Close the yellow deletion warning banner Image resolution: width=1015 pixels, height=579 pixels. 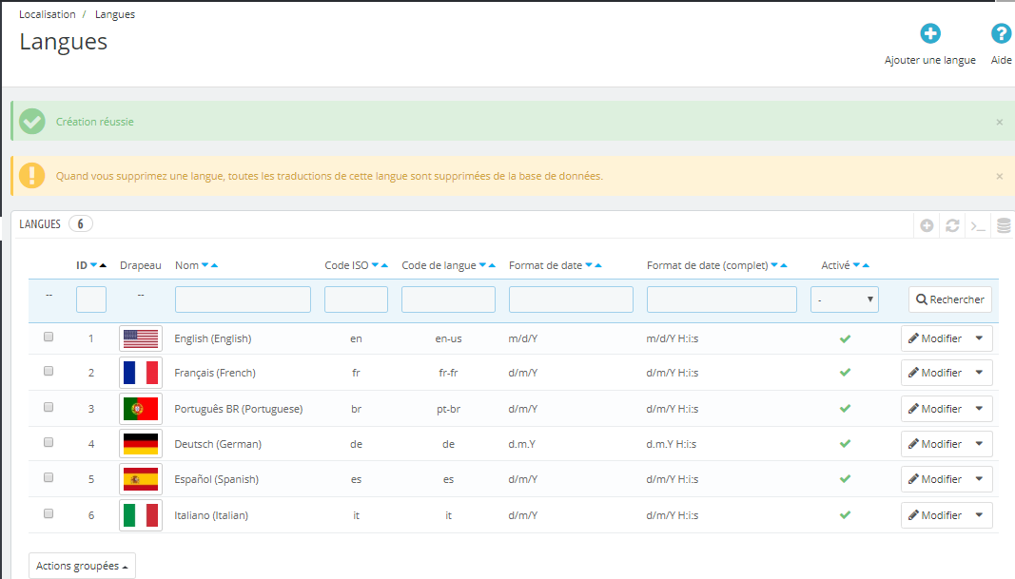(1000, 177)
